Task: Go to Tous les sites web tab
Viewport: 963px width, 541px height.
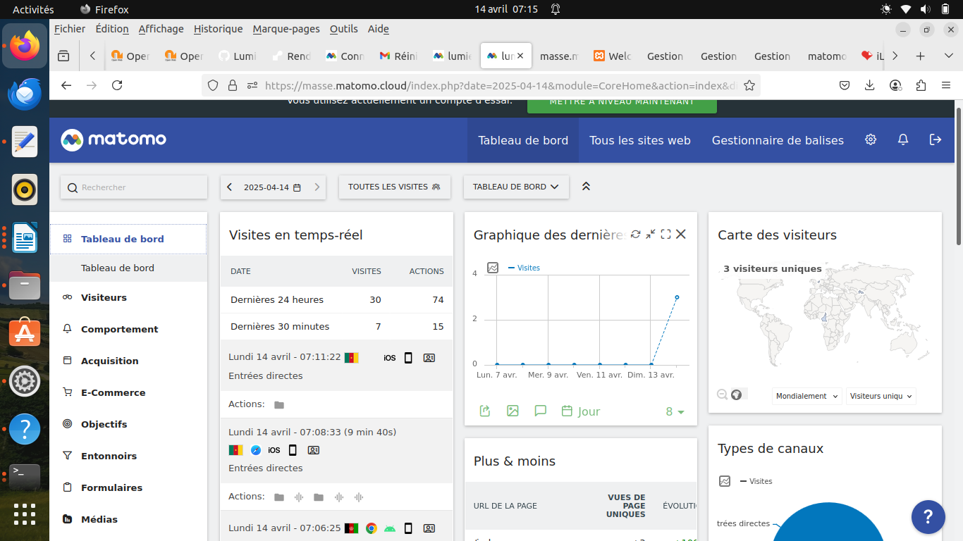Action: point(639,140)
